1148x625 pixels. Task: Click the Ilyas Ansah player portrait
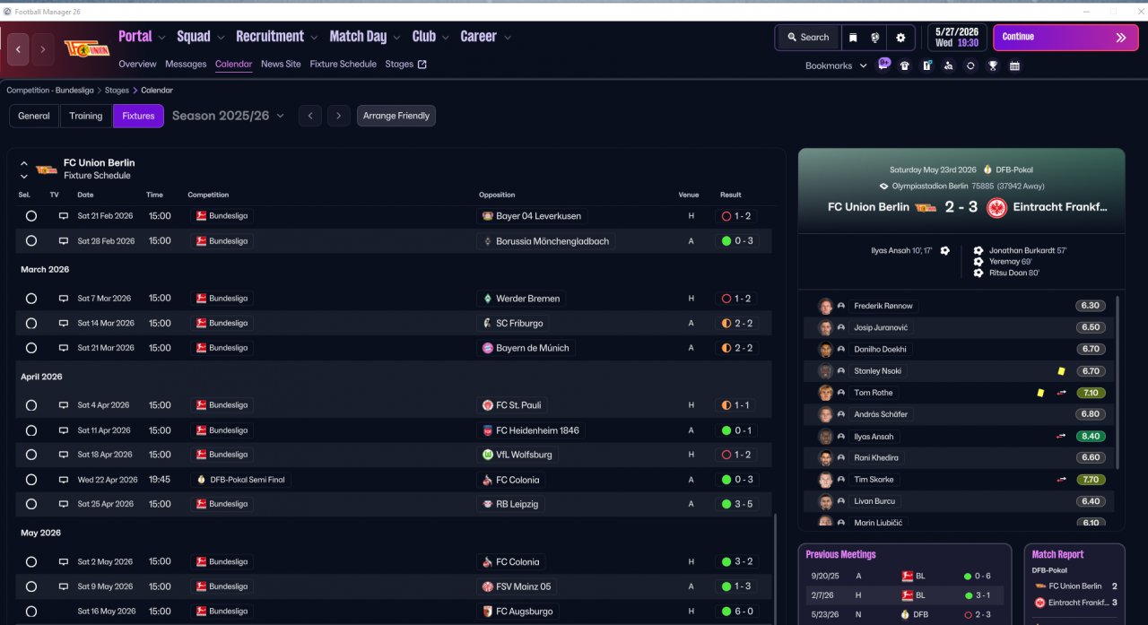825,437
